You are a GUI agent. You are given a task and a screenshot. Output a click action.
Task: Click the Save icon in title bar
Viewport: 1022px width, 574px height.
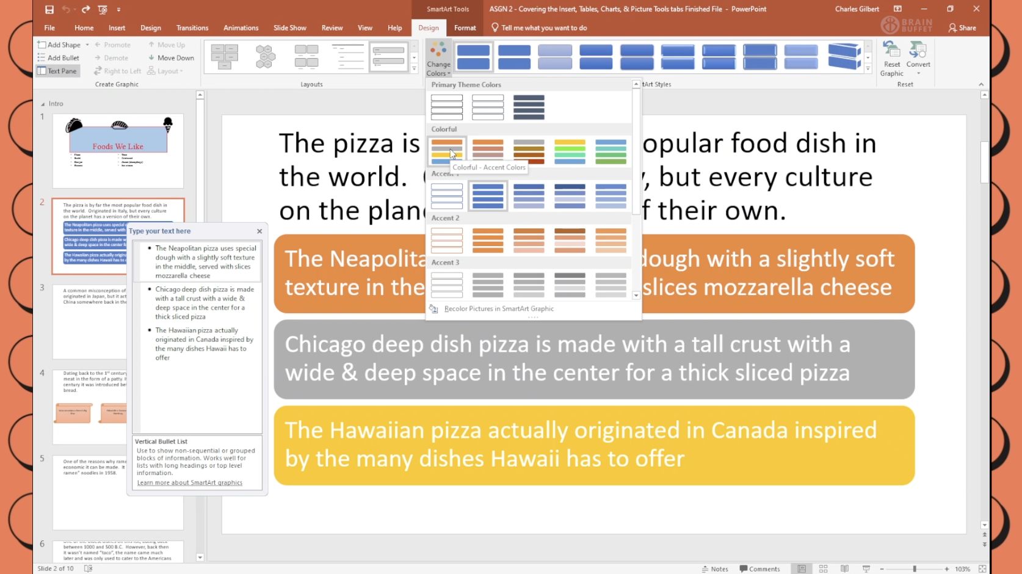pyautogui.click(x=49, y=9)
